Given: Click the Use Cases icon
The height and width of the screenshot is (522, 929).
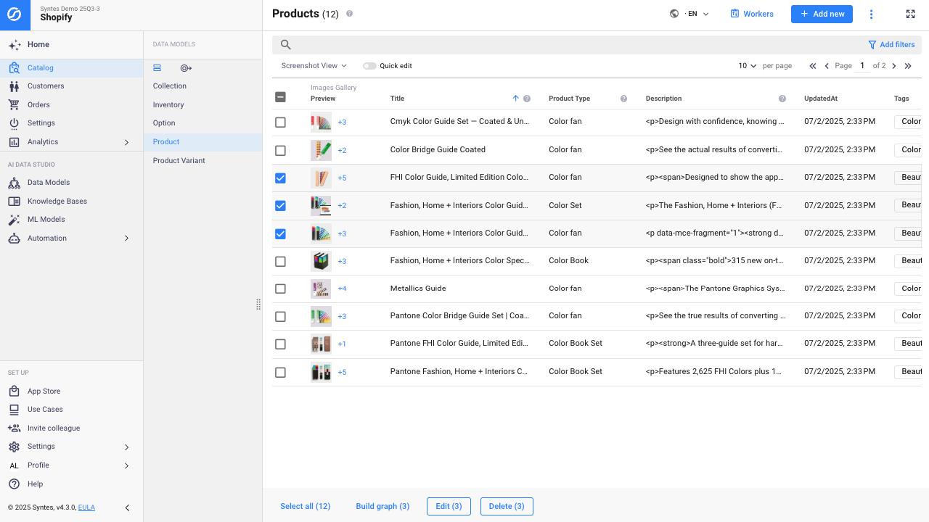Looking at the screenshot, I should pyautogui.click(x=15, y=410).
